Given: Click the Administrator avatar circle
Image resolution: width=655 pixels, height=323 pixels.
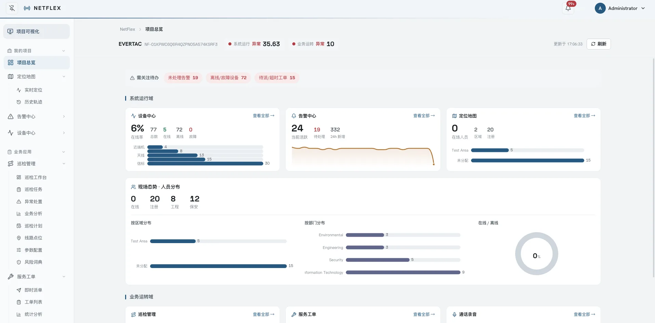Looking at the screenshot, I should click(x=600, y=8).
